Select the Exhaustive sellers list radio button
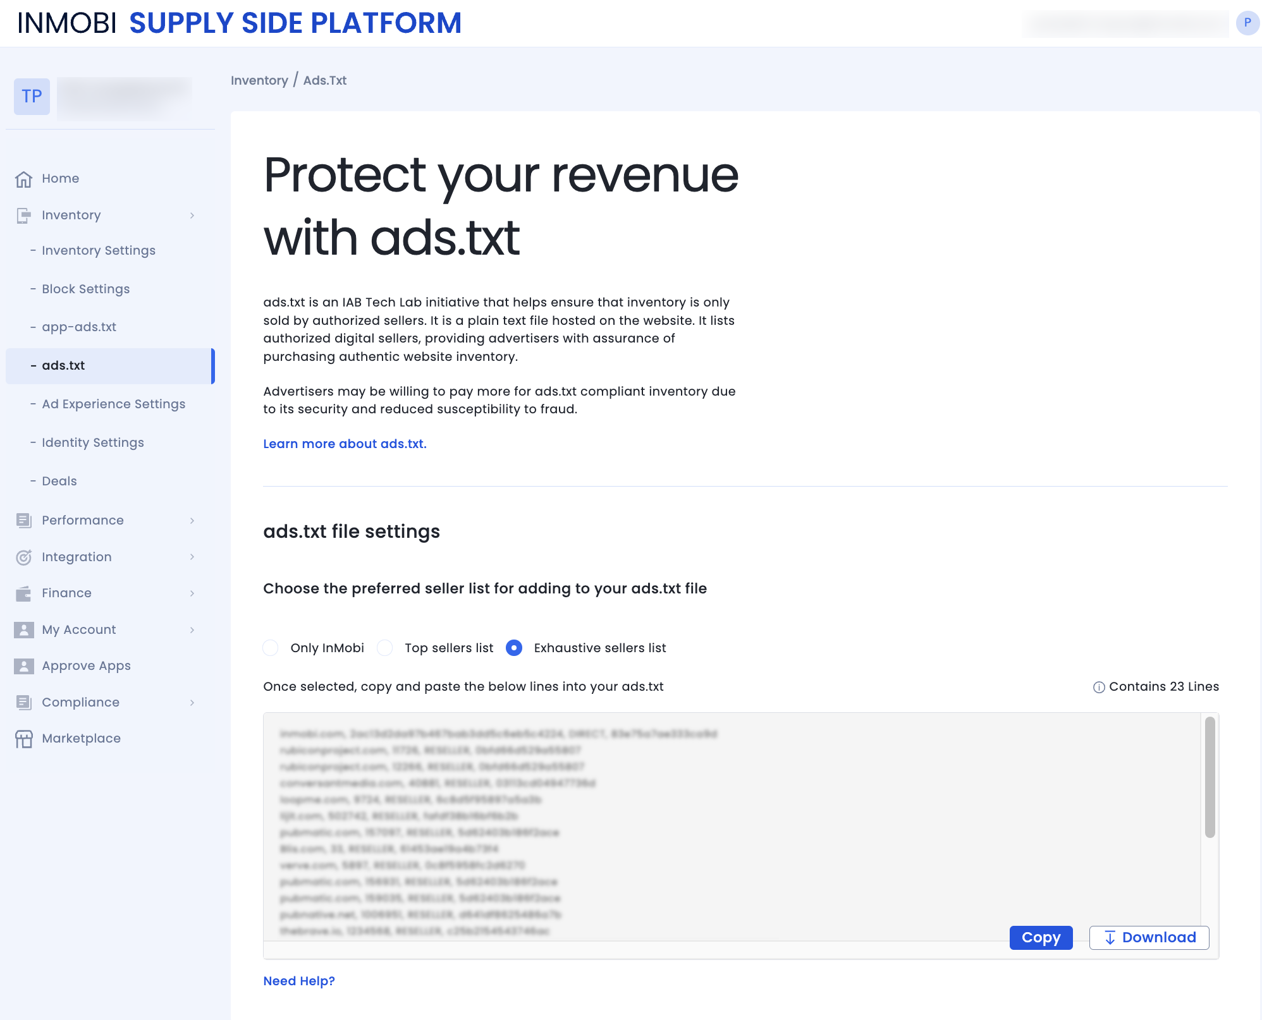Viewport: 1262px width, 1020px height. pos(514,648)
